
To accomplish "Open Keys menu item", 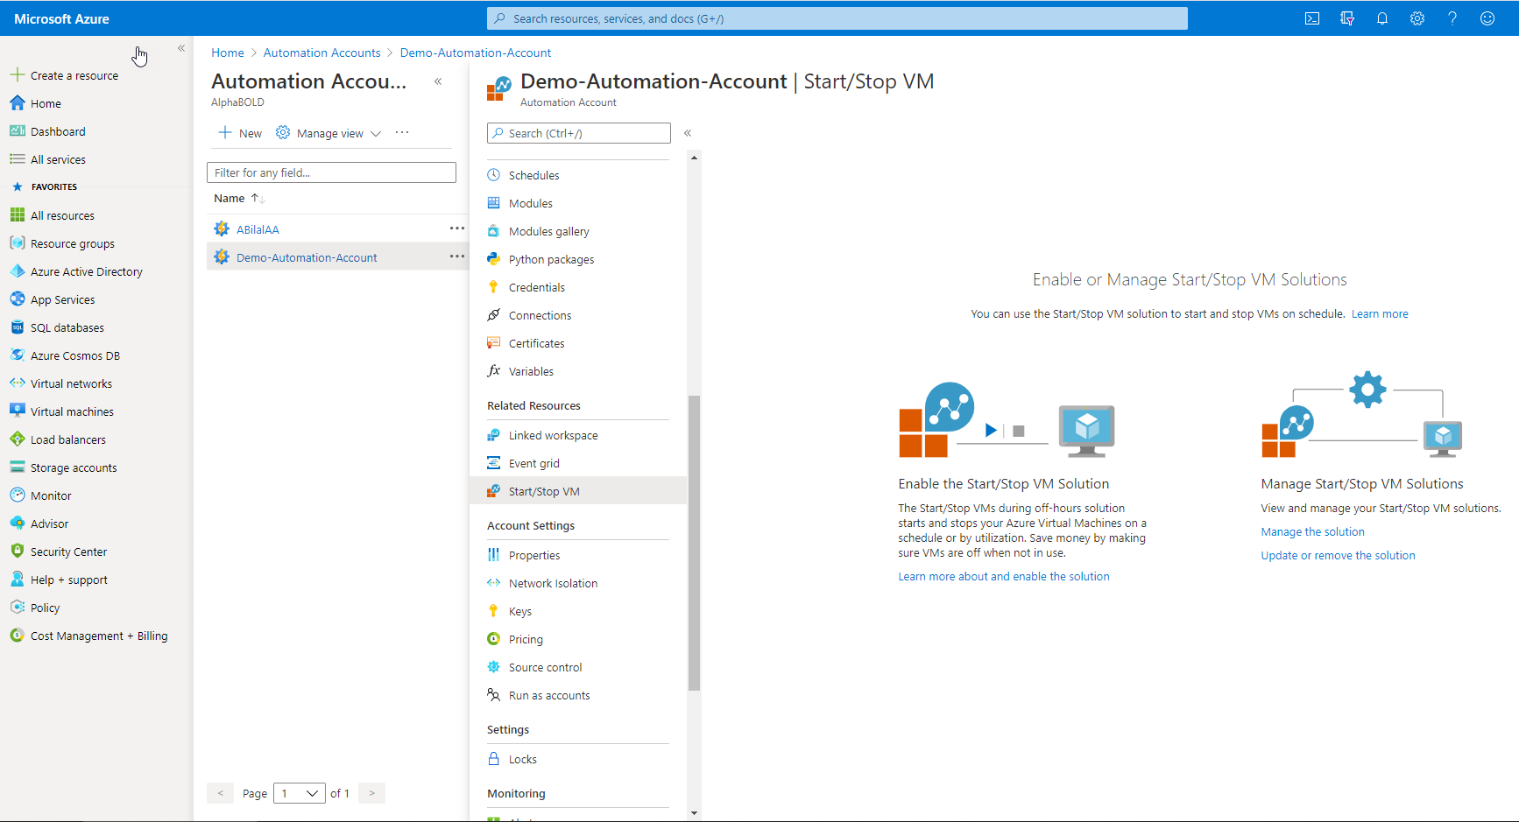I will pos(520,611).
